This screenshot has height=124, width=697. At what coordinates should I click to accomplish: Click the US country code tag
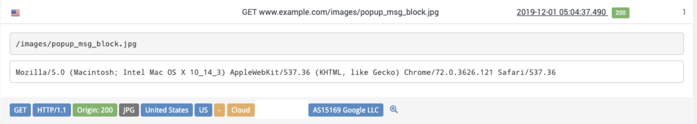[x=203, y=110]
